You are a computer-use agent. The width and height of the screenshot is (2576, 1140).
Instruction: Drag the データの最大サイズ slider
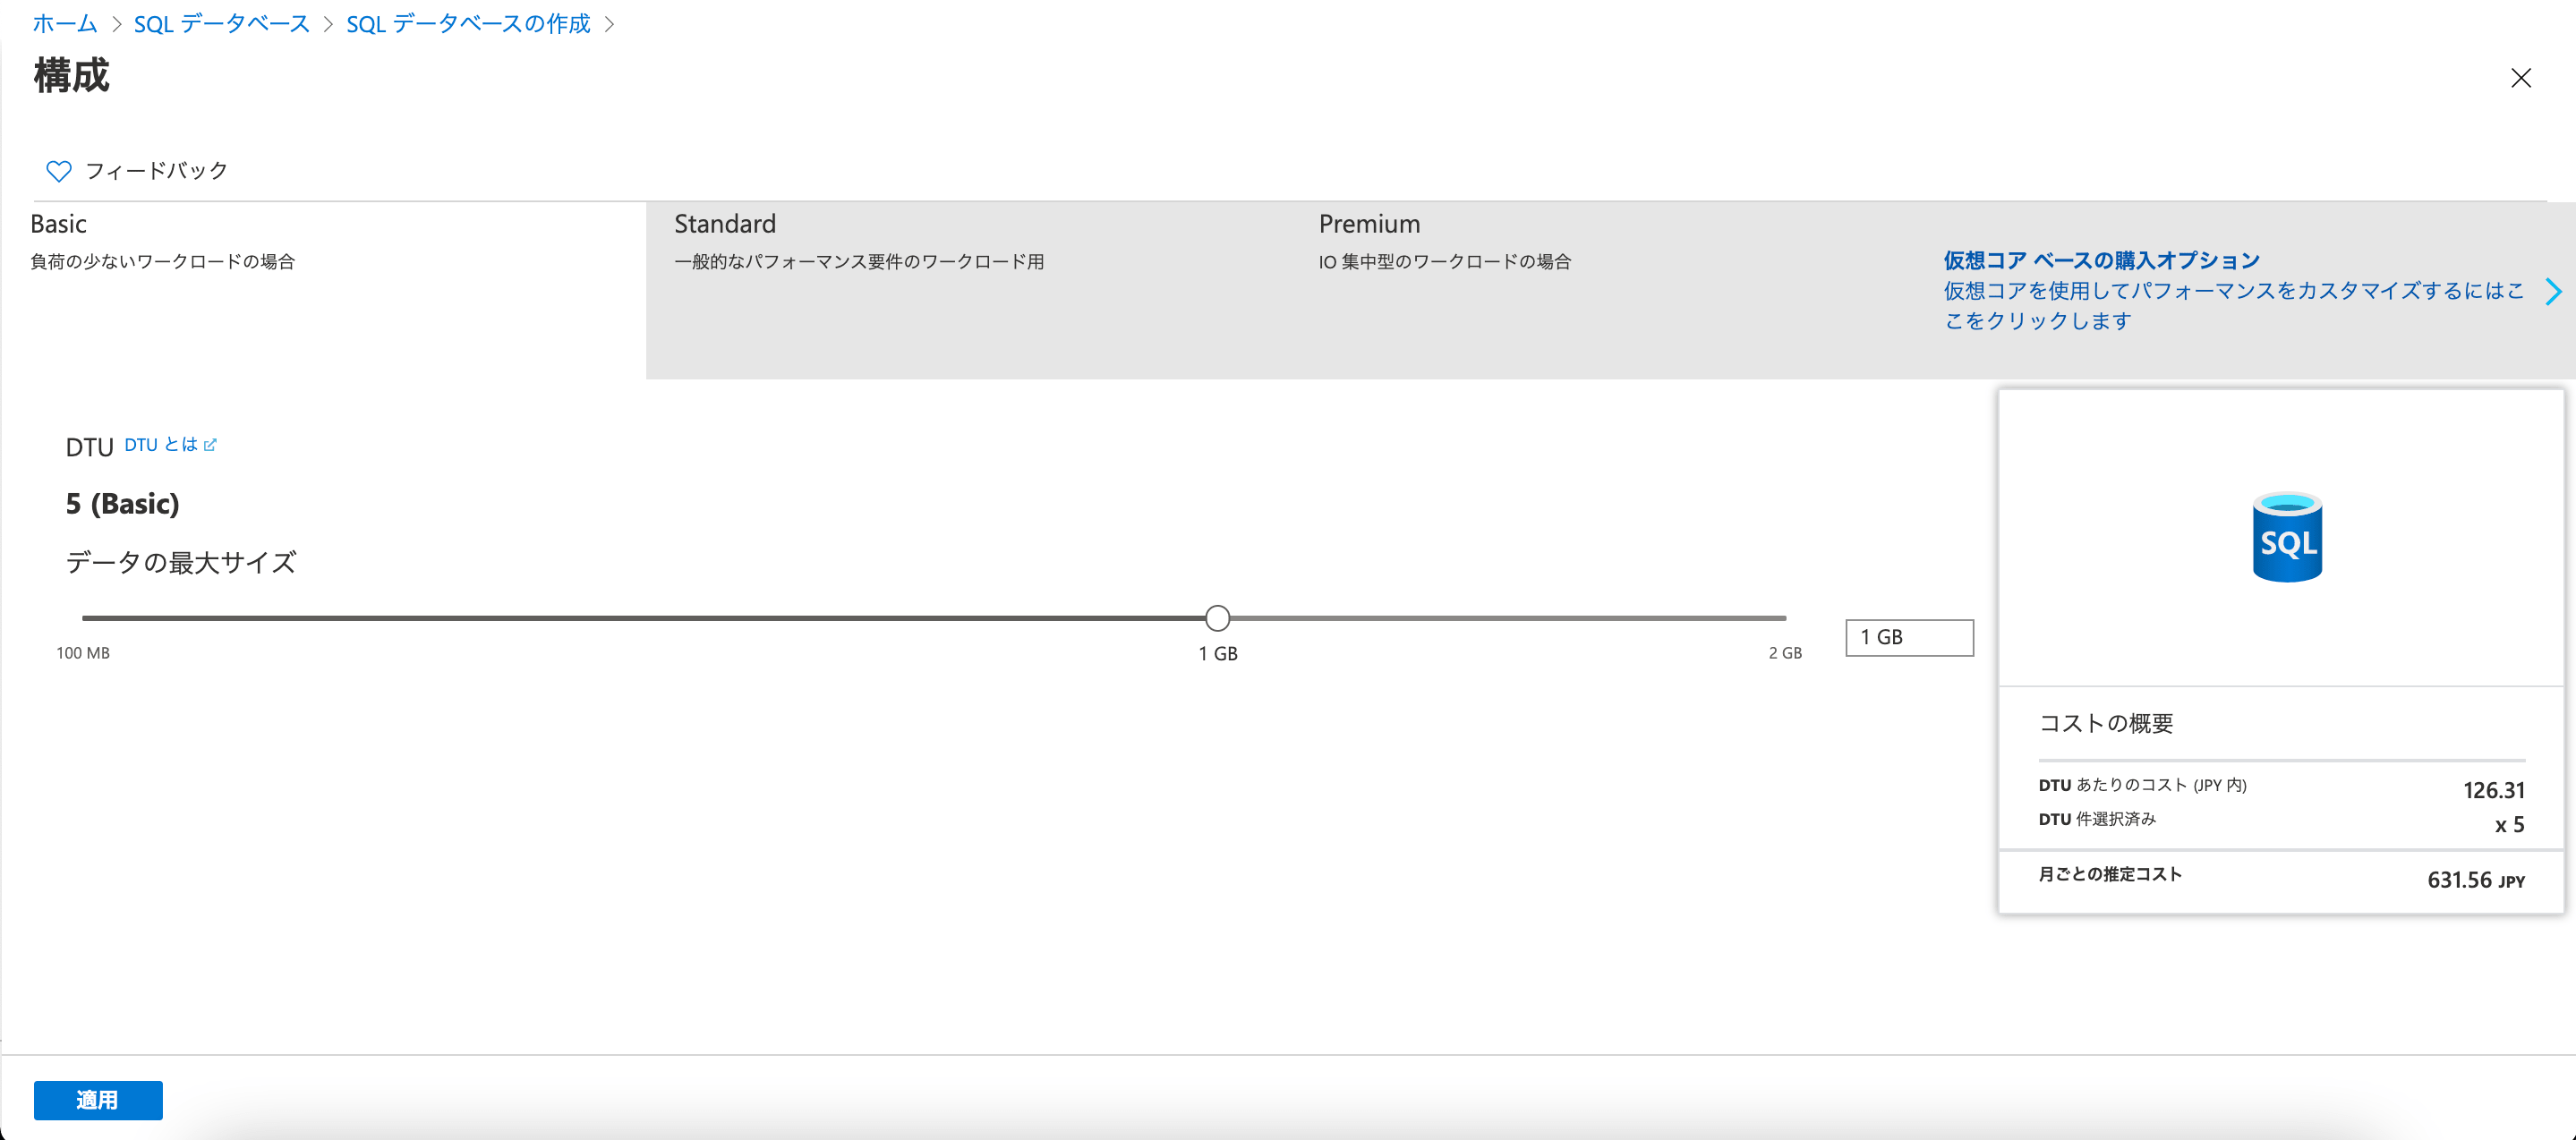point(1215,617)
